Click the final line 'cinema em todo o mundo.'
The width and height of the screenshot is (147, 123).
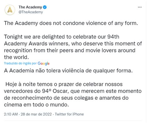click(36, 105)
